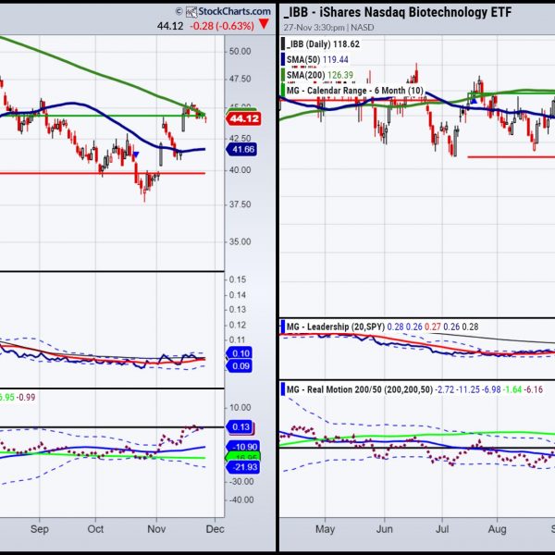Click the blue 41.66 SMA price tag

click(x=241, y=149)
